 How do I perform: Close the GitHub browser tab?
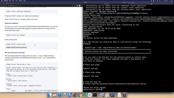(x=21, y=3)
